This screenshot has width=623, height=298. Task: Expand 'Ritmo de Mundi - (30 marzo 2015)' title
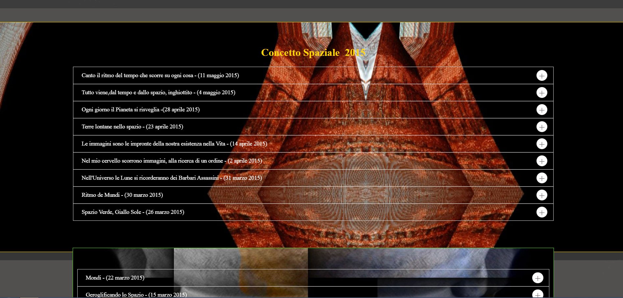[122, 195]
